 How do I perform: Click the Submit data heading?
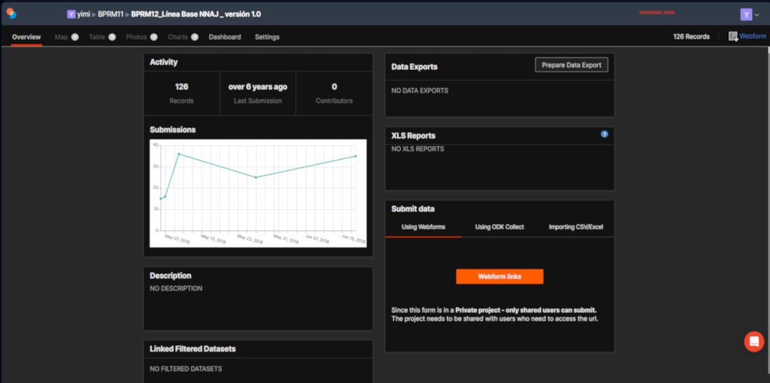point(413,209)
